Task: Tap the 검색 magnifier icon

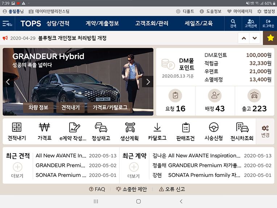Action: (x=233, y=23)
